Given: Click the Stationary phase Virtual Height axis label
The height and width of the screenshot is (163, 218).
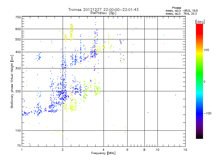Looking at the screenshot, I should point(12,81).
